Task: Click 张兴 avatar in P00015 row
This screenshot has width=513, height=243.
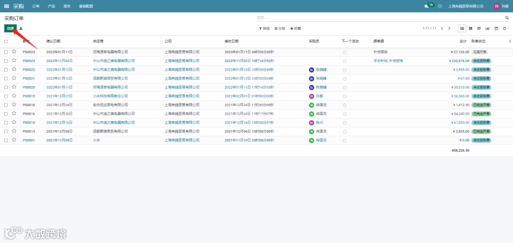Action: 312,123
